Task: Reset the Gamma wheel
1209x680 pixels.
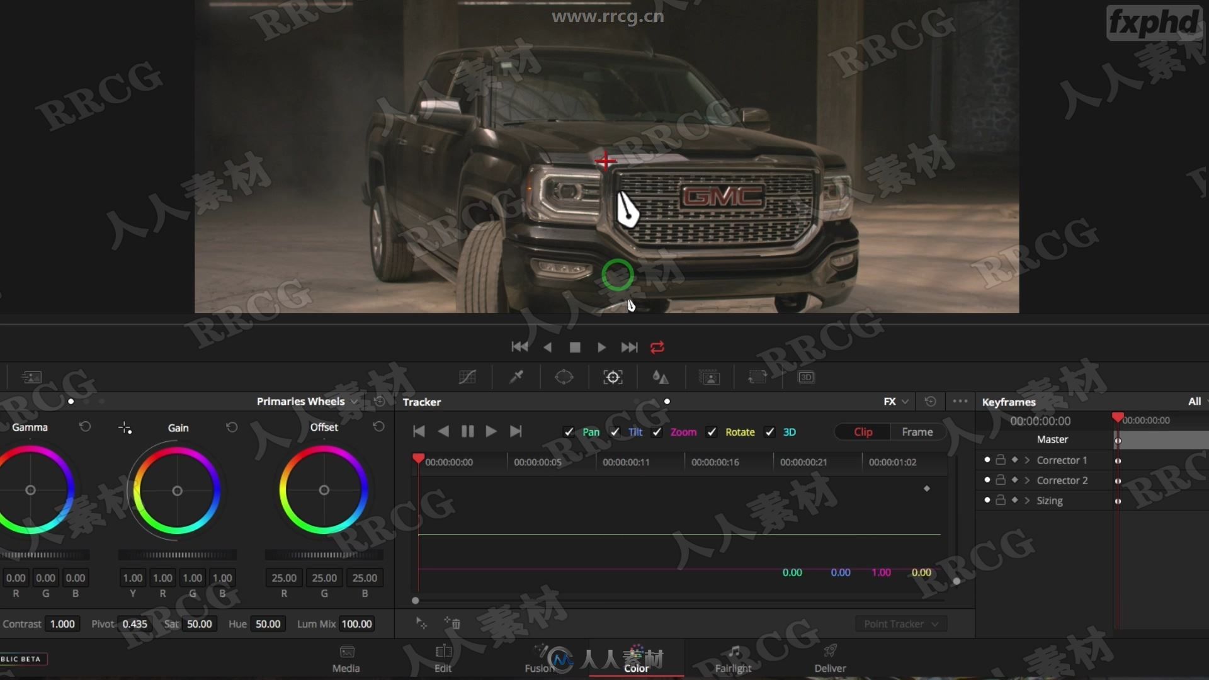Action: (85, 427)
